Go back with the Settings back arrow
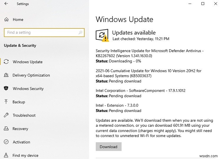This screenshot has width=221, height=159. tap(6, 4)
